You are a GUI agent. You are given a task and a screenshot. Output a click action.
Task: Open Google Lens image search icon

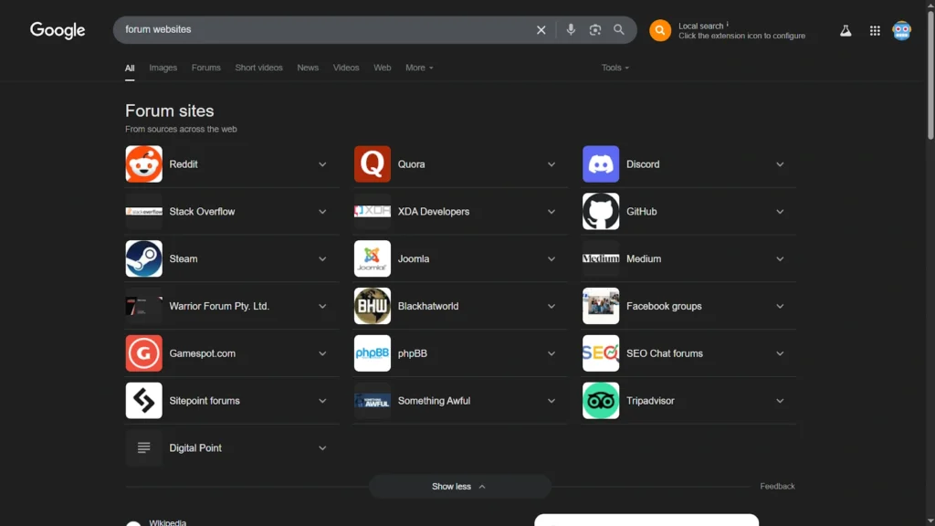pyautogui.click(x=595, y=29)
